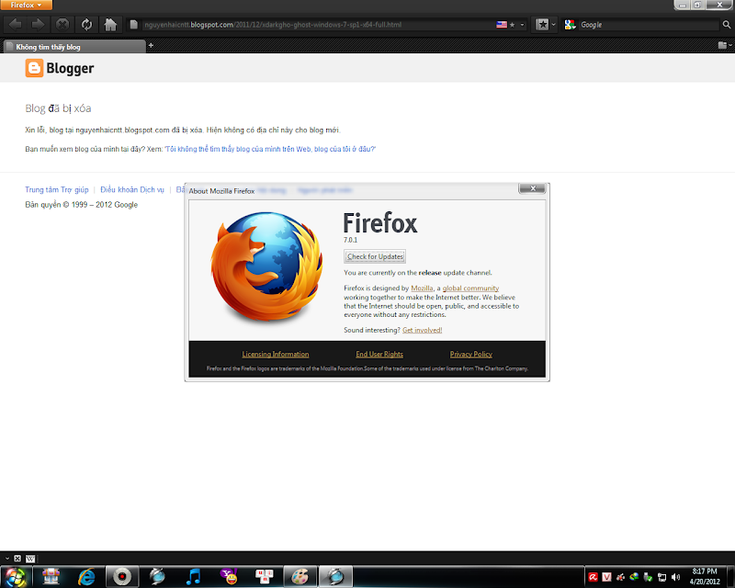Click the W icon on add-on bar
This screenshot has height=588, width=735.
(30, 559)
